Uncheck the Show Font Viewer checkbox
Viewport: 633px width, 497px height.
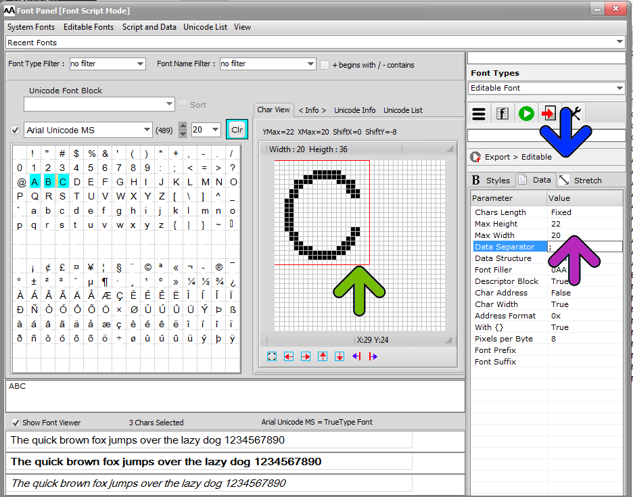(16, 423)
